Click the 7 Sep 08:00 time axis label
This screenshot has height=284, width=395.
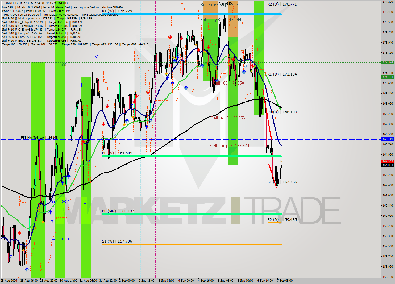click(x=285, y=281)
